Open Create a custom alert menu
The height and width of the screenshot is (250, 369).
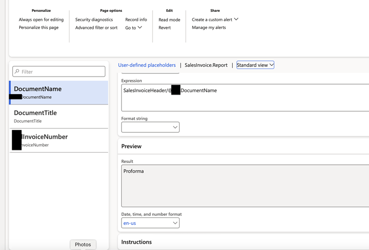coord(215,20)
